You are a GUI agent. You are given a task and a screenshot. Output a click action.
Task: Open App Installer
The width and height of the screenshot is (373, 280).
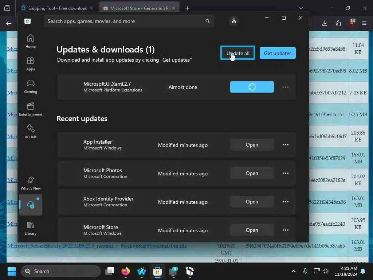[x=252, y=145]
